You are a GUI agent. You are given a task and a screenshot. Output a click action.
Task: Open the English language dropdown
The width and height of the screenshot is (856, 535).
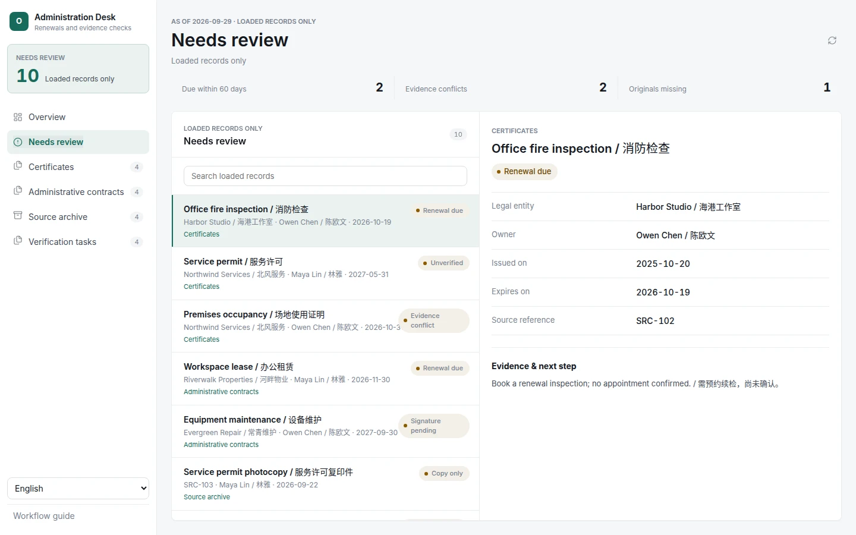click(78, 489)
